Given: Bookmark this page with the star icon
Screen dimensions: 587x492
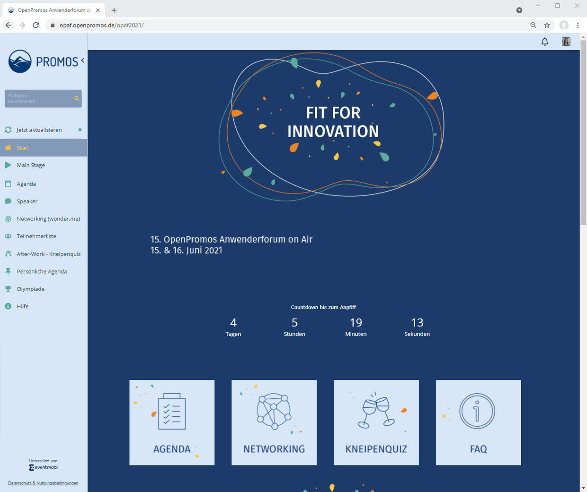Looking at the screenshot, I should [547, 25].
